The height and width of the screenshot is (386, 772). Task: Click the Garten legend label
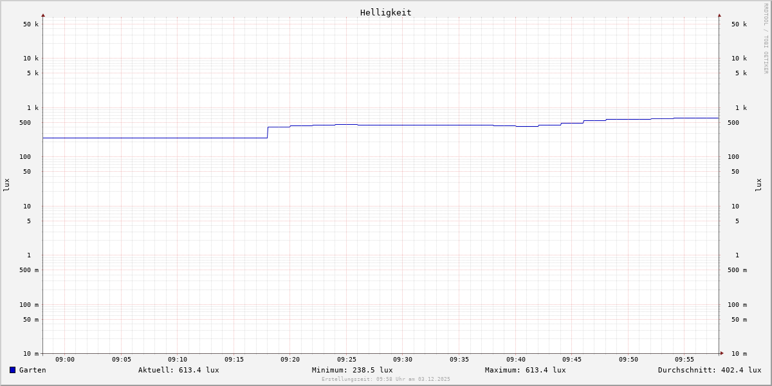[x=32, y=370]
